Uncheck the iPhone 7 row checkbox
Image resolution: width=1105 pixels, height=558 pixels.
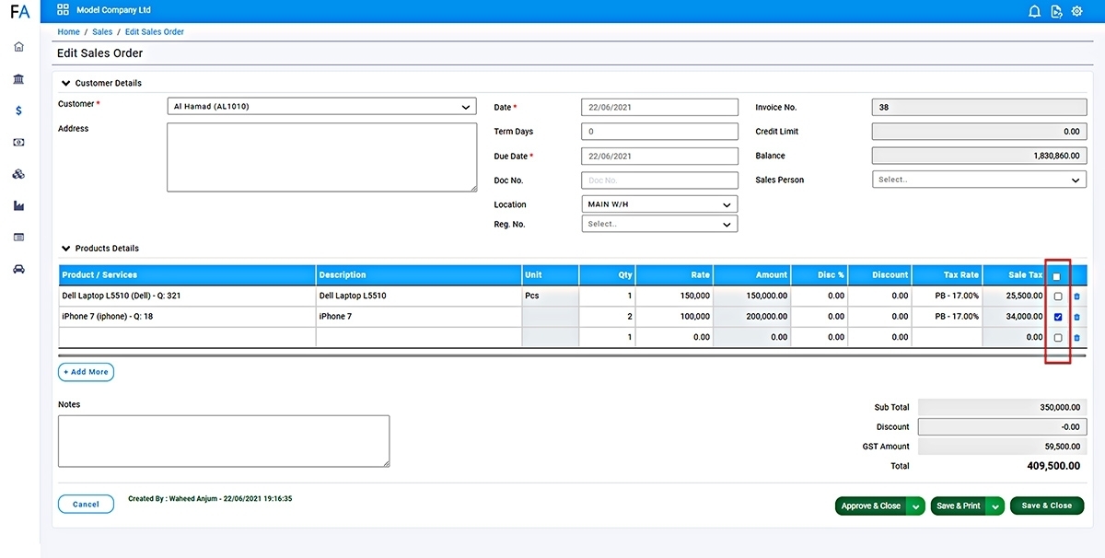click(x=1058, y=318)
